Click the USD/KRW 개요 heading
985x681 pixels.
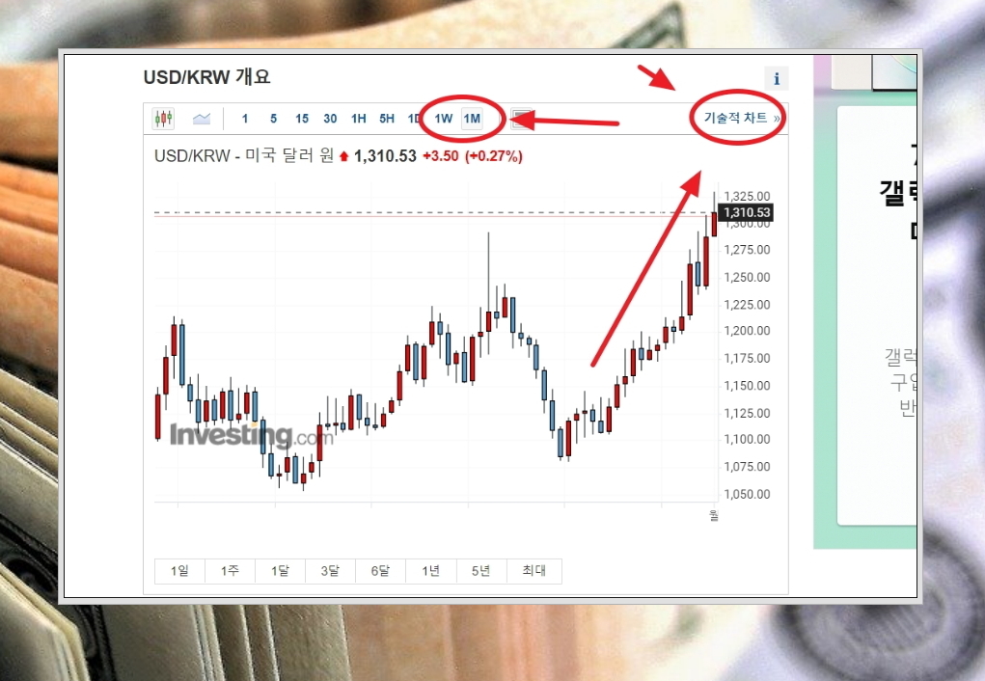(206, 77)
